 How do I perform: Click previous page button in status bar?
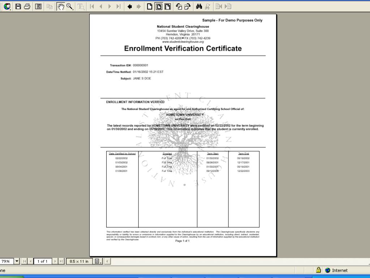pos(30,261)
